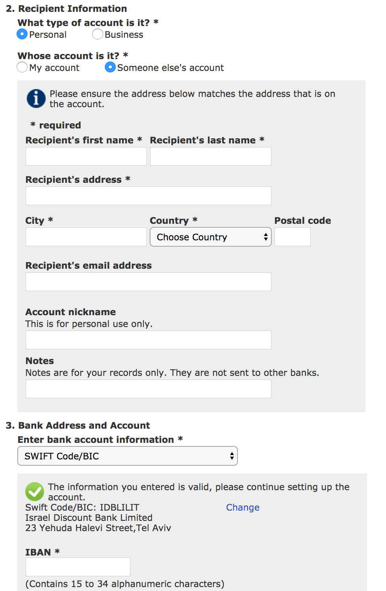Click the green valid checkmark icon

(35, 492)
